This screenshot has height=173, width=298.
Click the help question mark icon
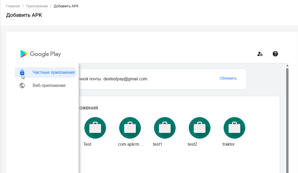275,54
